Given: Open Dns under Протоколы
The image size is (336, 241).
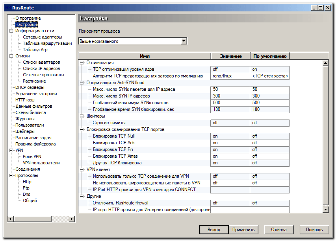Looking at the screenshot, I should tap(26, 194).
